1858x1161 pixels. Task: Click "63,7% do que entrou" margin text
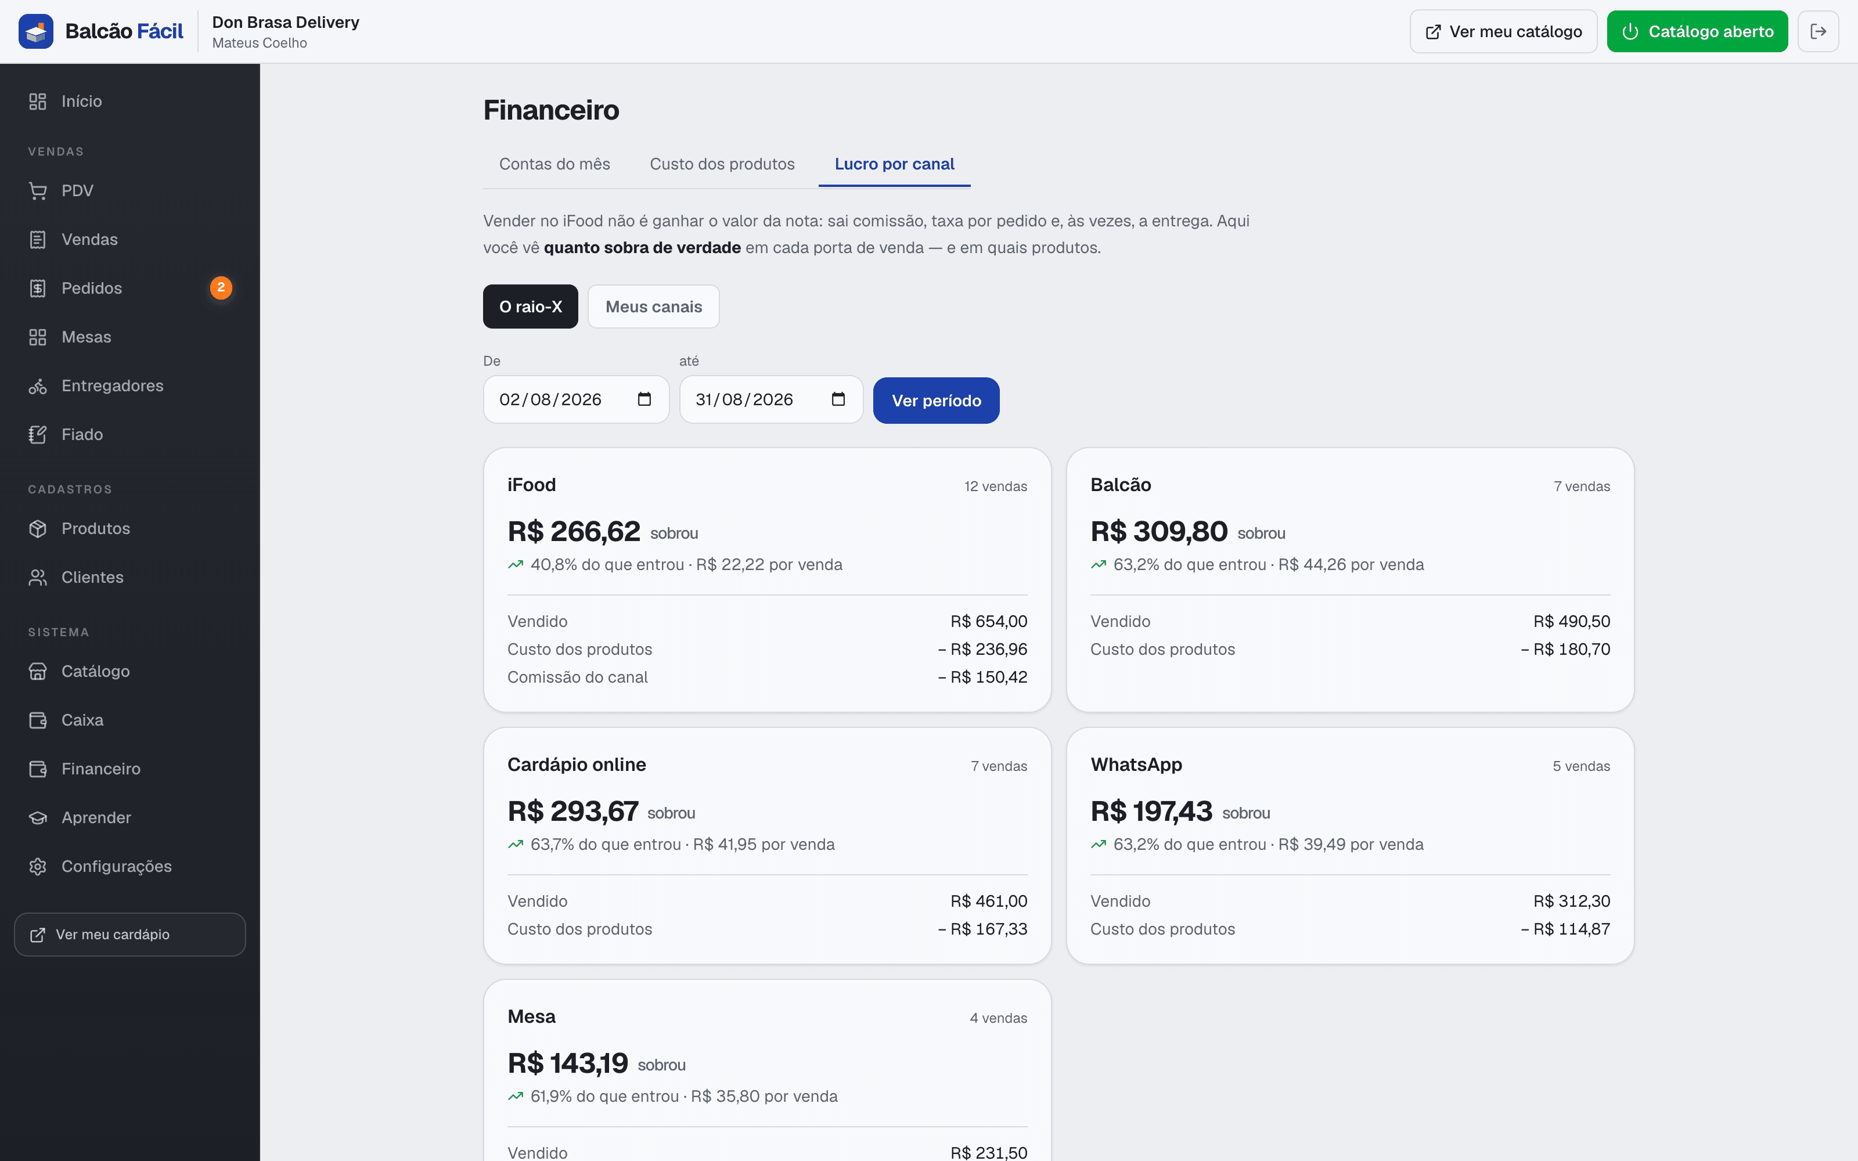click(x=606, y=845)
